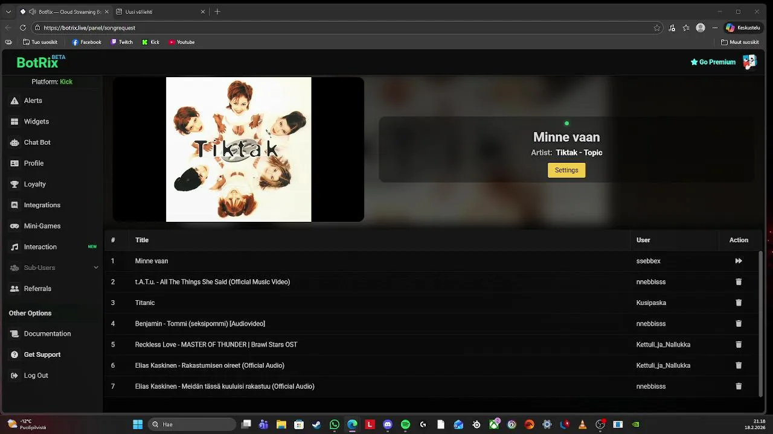Viewport: 773px width, 434px height.
Task: Open browser profile avatar
Action: pyautogui.click(x=701, y=28)
